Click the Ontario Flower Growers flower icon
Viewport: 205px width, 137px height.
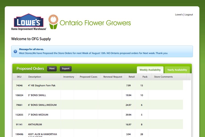click(53, 22)
